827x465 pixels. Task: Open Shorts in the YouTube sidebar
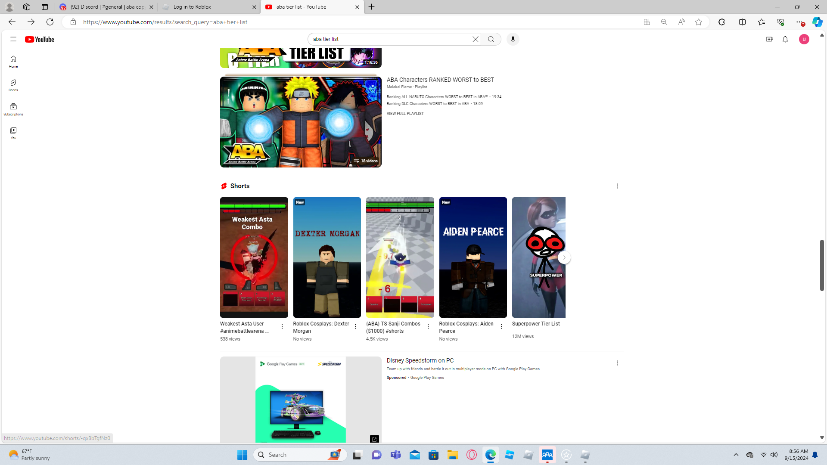(x=13, y=85)
